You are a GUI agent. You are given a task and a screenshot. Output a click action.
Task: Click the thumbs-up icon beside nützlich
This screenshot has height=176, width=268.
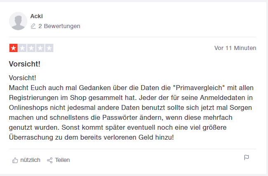coord(15,160)
